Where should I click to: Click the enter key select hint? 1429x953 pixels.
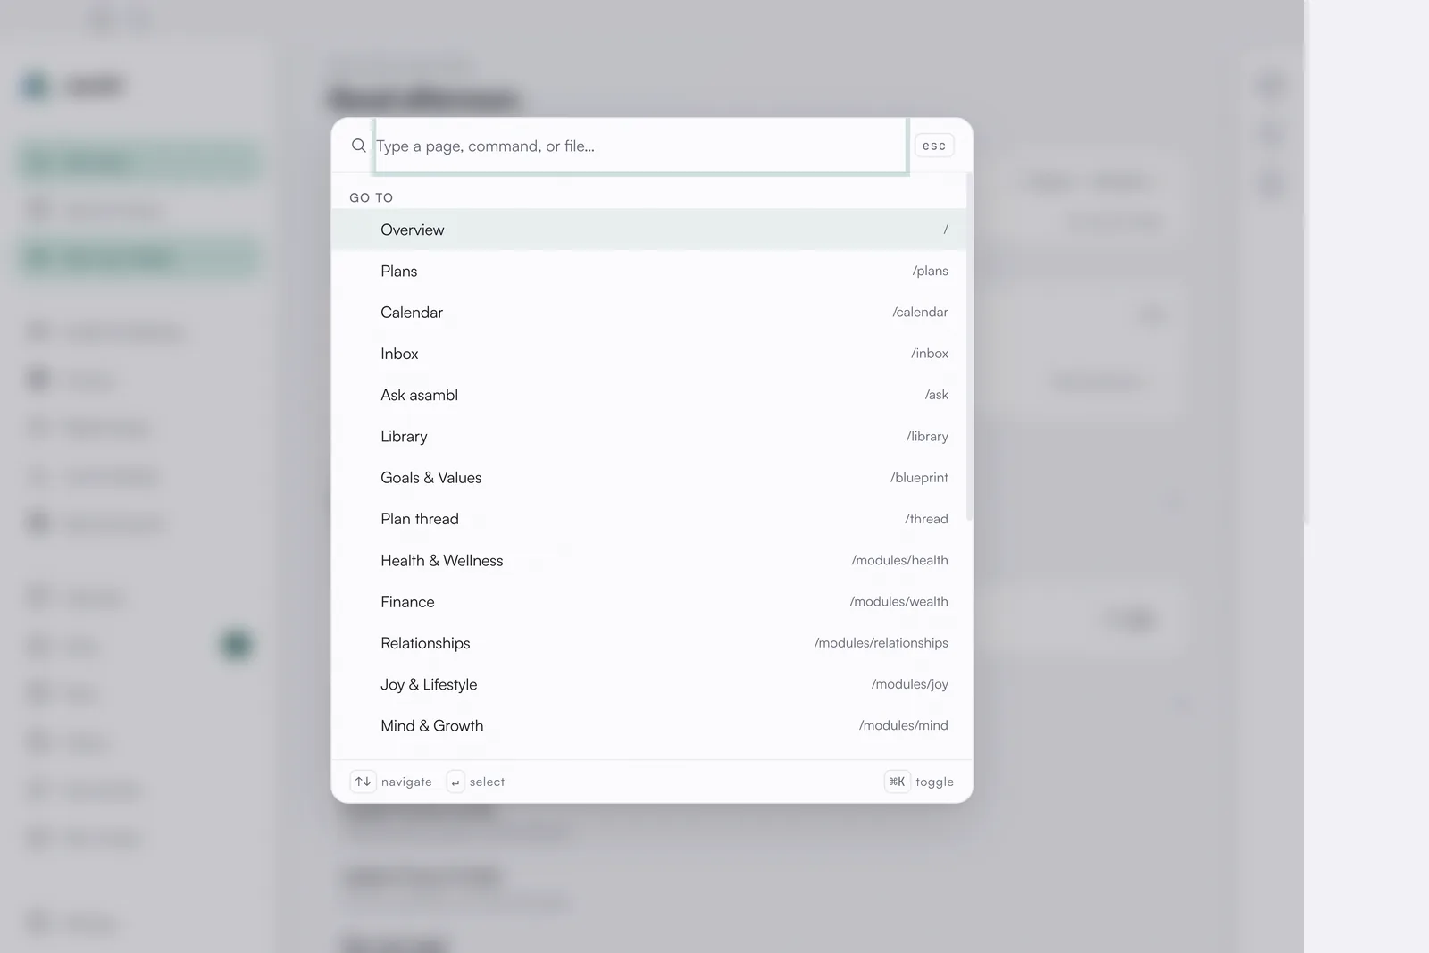[455, 782]
